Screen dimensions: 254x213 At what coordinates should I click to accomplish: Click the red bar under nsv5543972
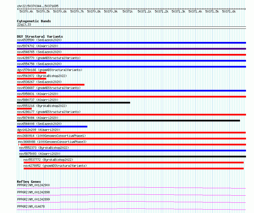click(x=32, y=79)
